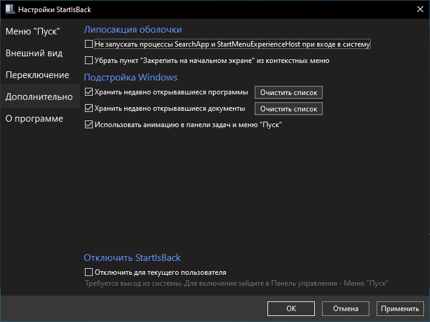The width and height of the screenshot is (430, 322).
Task: Click the Отмена button
Action: point(346,309)
